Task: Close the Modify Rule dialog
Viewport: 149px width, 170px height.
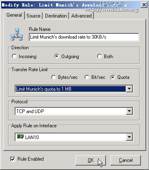Action: tap(144, 5)
